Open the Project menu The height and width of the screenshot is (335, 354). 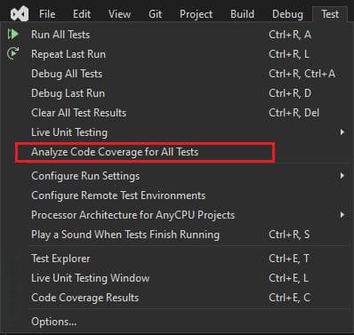tap(196, 14)
